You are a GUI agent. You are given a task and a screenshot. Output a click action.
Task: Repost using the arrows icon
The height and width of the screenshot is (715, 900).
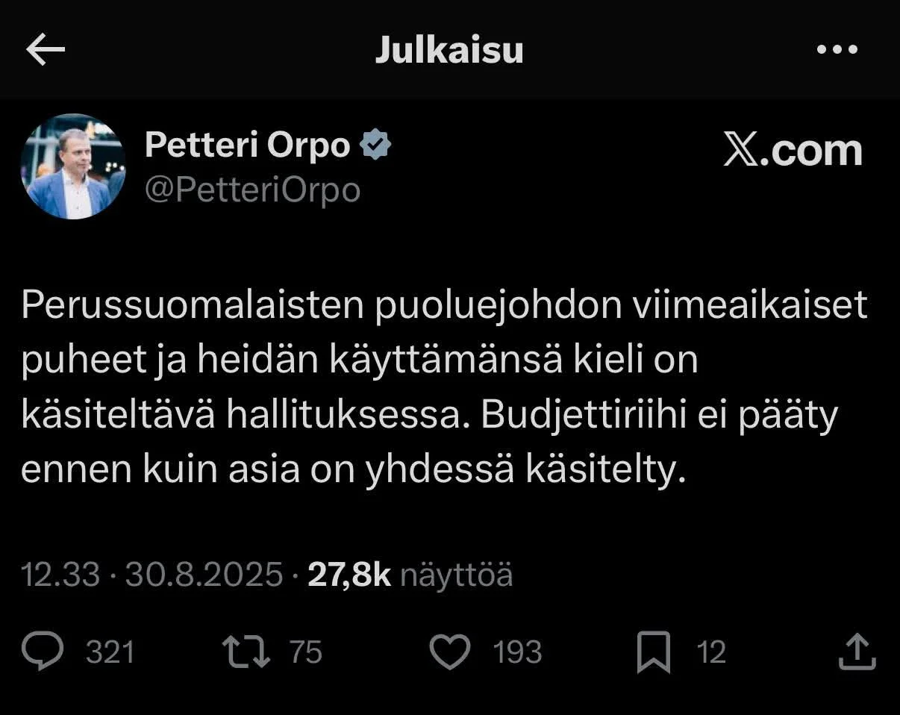click(x=247, y=652)
